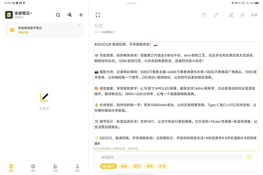
Task: Start a handwriting note with the scribble icon
Action: pos(70,15)
